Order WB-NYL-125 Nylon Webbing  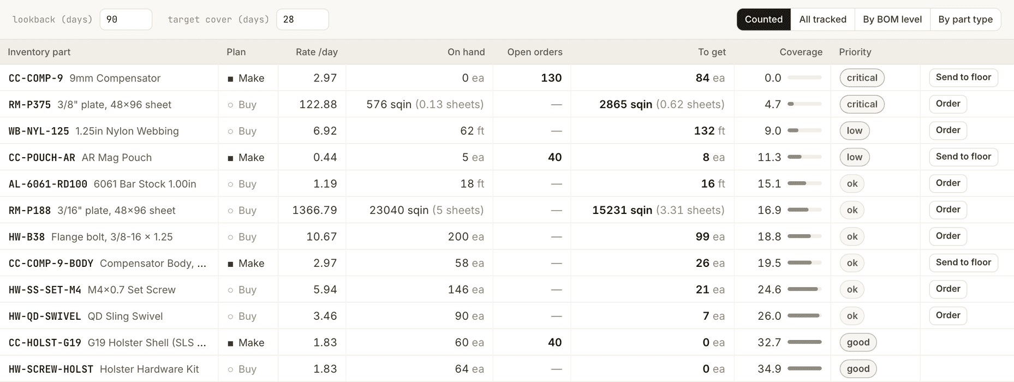tap(948, 130)
